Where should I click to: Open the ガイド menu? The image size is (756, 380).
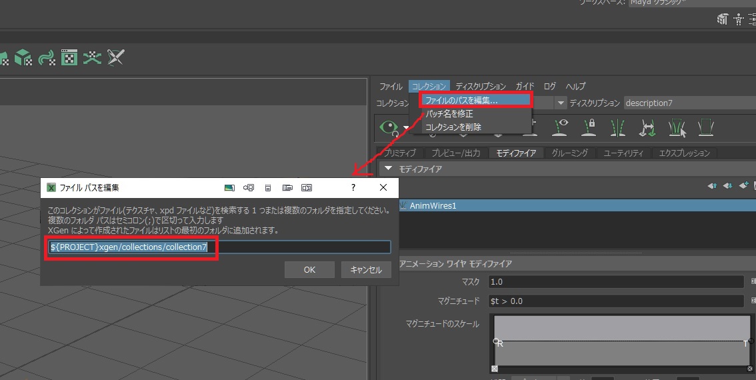[x=525, y=86]
